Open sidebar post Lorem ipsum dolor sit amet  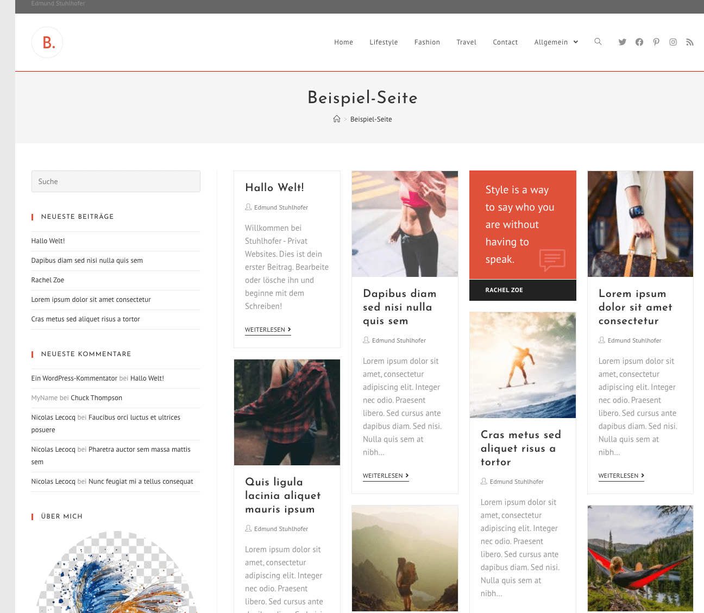[91, 300]
